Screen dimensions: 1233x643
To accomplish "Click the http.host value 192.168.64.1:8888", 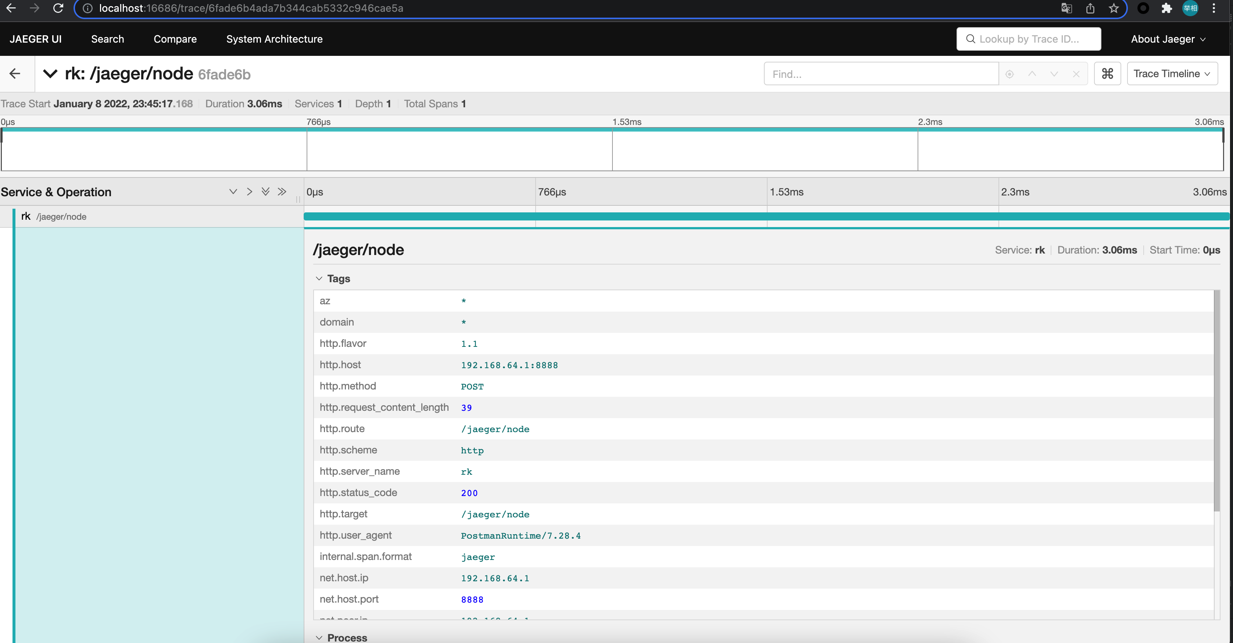I will [509, 365].
